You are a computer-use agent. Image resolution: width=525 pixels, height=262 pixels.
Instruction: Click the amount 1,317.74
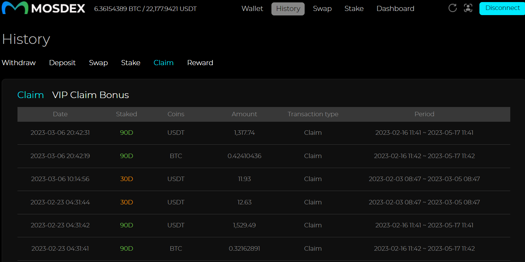pos(244,133)
